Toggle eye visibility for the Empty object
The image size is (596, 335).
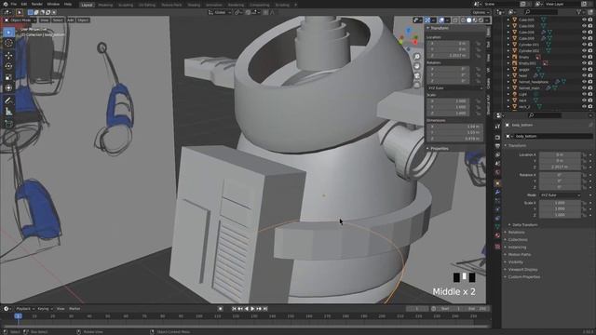(x=584, y=57)
